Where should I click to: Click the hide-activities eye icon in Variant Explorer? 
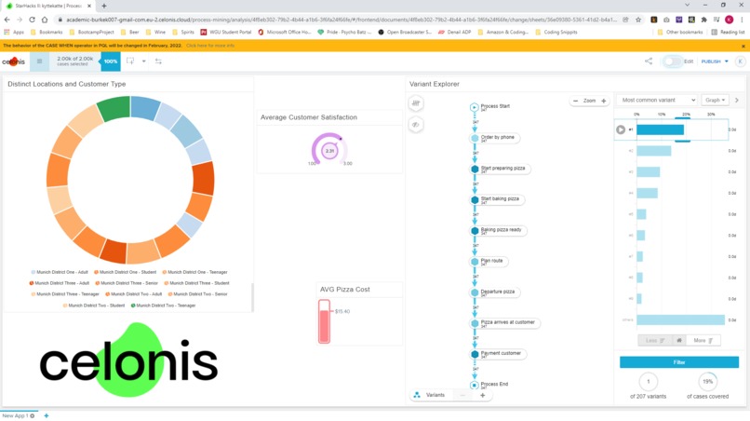click(x=416, y=125)
